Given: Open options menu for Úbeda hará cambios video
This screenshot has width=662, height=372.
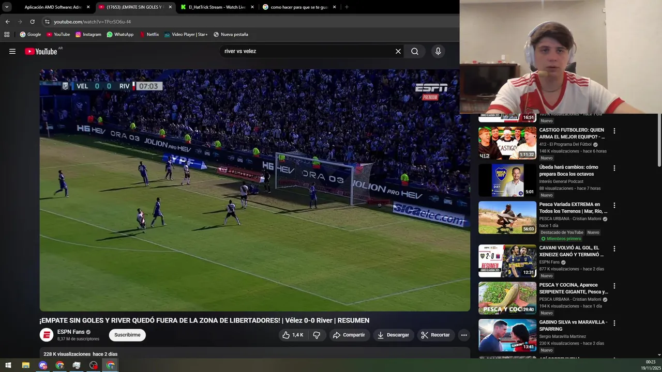Looking at the screenshot, I should click(x=614, y=168).
